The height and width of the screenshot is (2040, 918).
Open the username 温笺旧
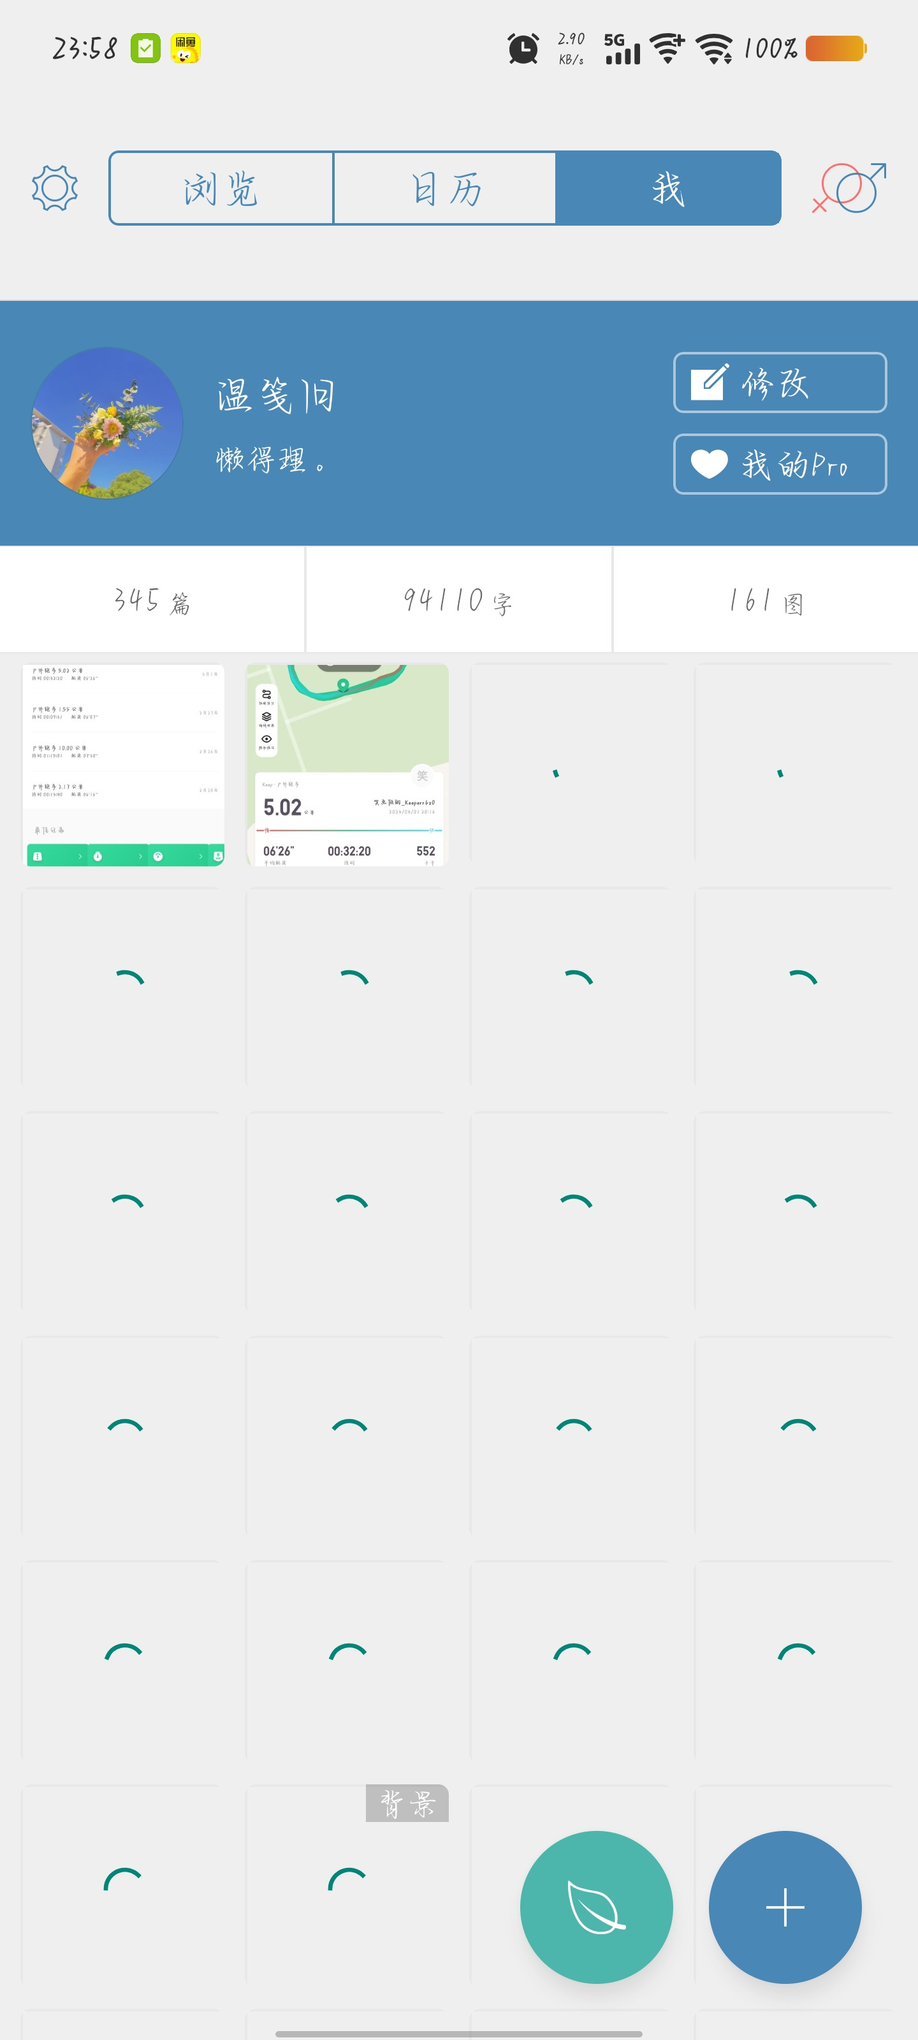tap(275, 395)
